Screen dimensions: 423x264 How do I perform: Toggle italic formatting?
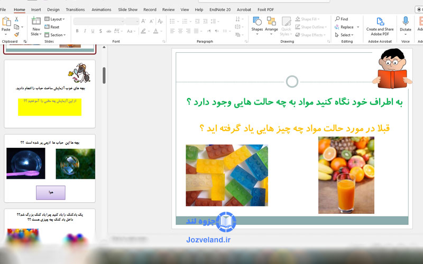pyautogui.click(x=85, y=31)
